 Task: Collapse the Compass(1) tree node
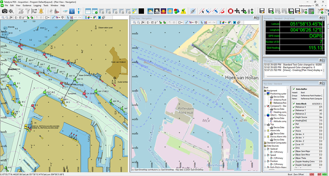click(x=265, y=106)
